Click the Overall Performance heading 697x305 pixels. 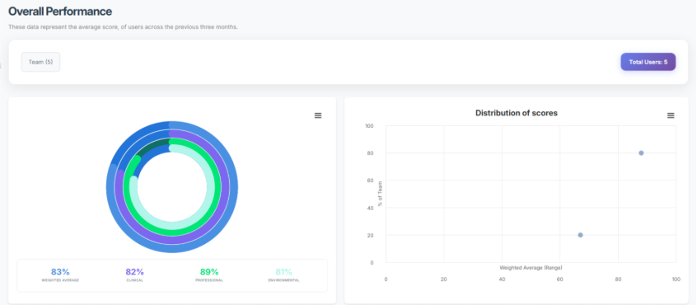(60, 11)
